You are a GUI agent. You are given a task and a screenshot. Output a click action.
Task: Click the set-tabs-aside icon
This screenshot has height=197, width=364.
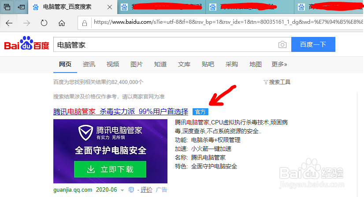21,7
